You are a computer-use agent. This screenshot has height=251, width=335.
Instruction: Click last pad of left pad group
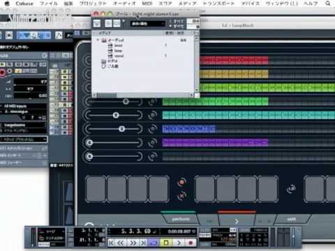click(x=159, y=189)
